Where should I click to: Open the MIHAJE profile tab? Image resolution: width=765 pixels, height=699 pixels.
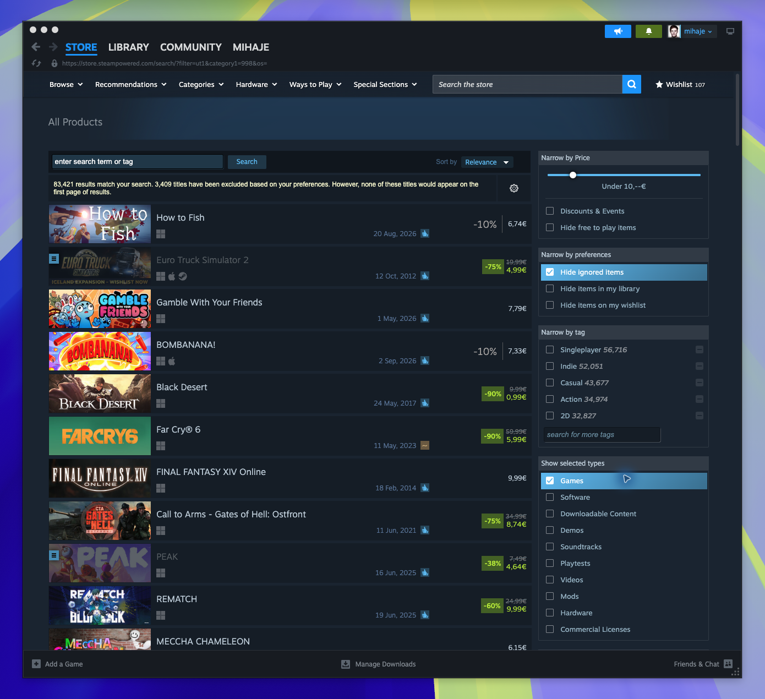pyautogui.click(x=251, y=47)
